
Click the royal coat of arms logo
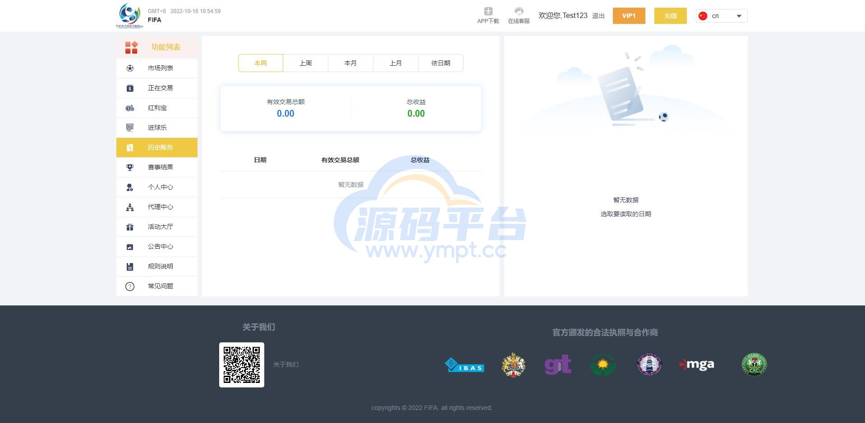pos(514,364)
